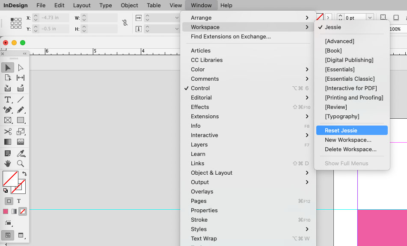Select the Pencil tool
Viewport: 407px width, 246px height.
(x=21, y=110)
